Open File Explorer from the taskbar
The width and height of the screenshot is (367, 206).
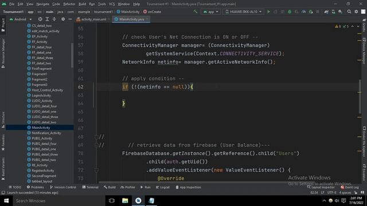(x=125, y=201)
